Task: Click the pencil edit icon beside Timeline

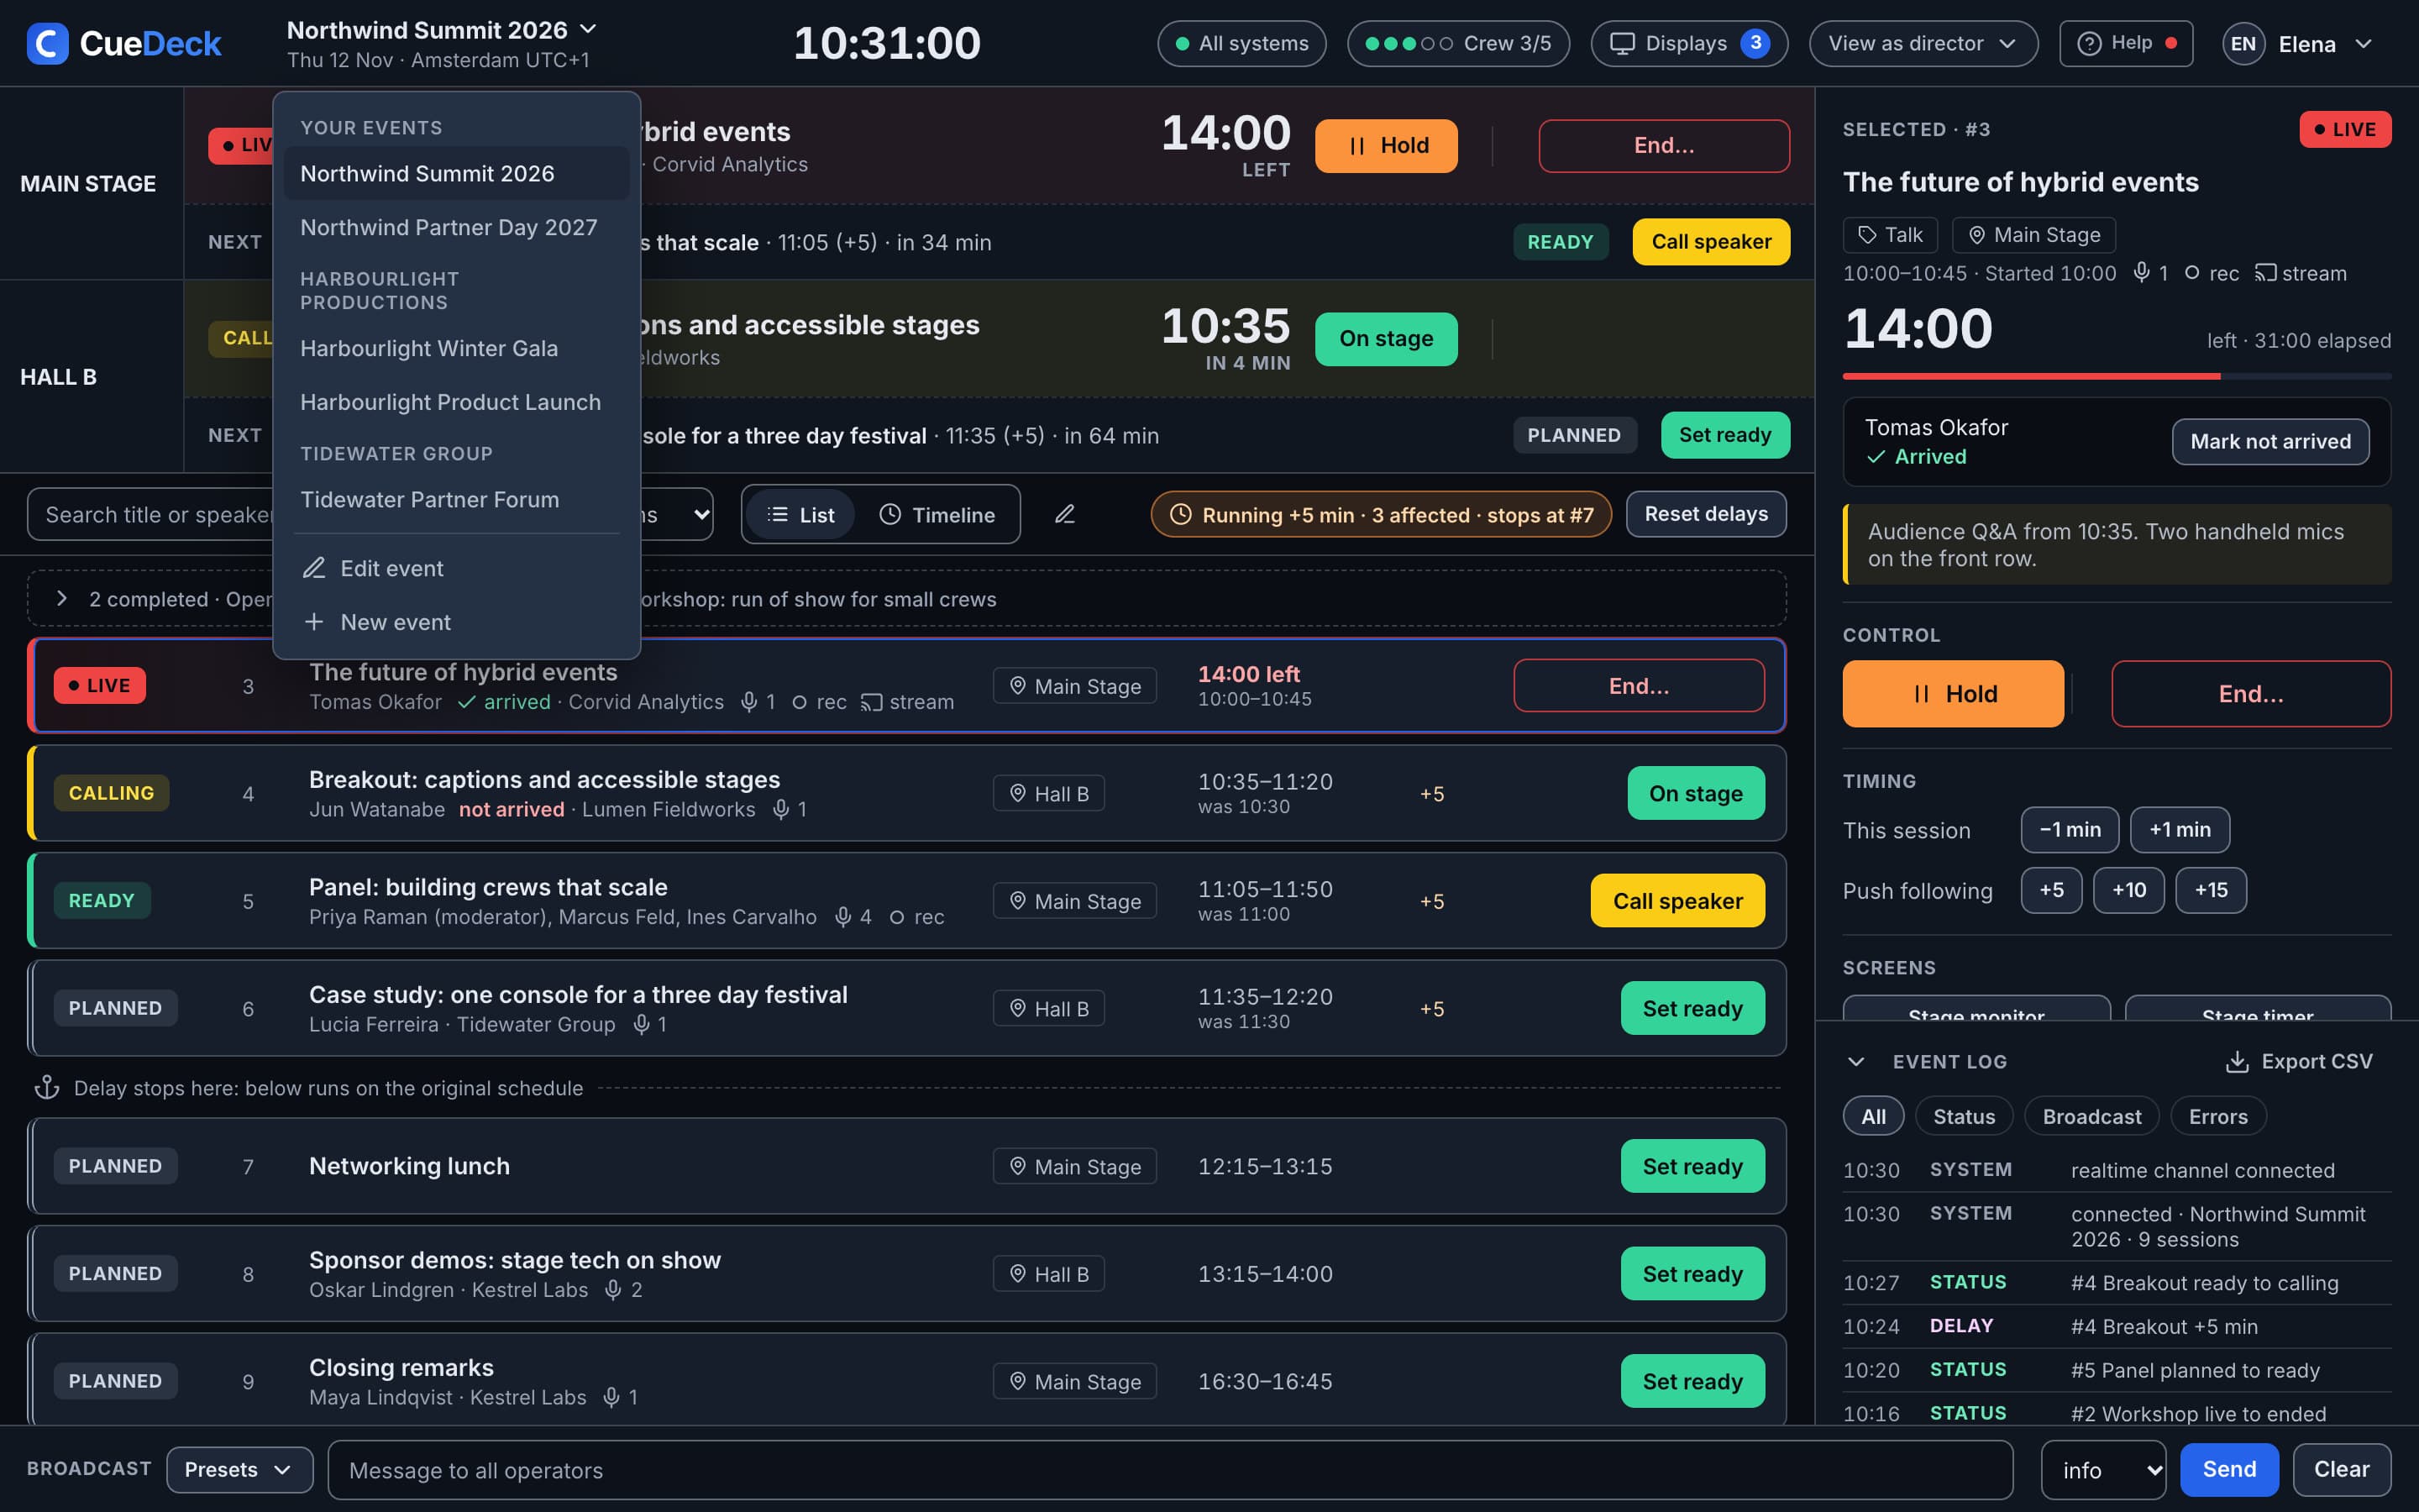Action: click(x=1064, y=514)
